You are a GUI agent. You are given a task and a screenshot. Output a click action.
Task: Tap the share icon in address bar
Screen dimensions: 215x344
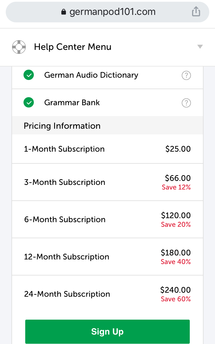tap(196, 12)
